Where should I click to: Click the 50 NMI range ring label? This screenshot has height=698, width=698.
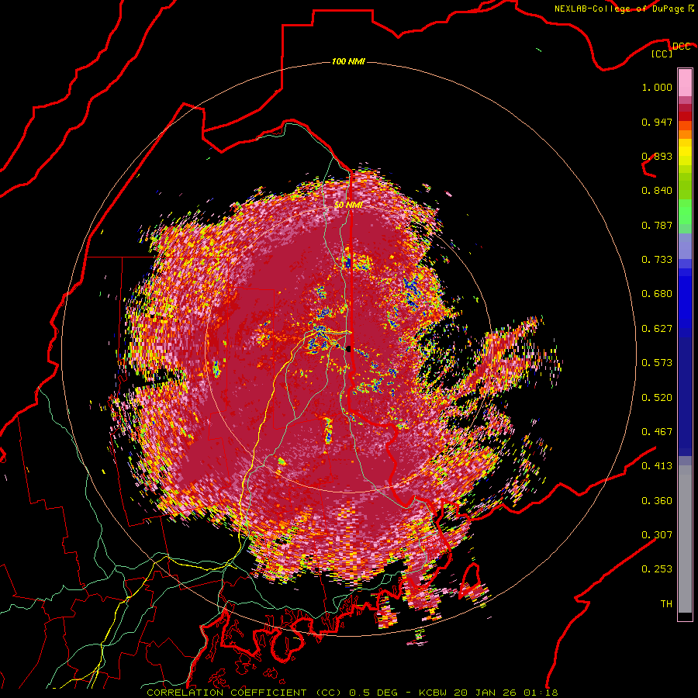[x=348, y=206]
